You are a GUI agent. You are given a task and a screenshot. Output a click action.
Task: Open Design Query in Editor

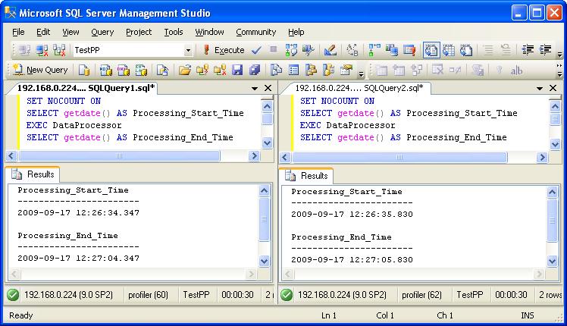[x=330, y=50]
